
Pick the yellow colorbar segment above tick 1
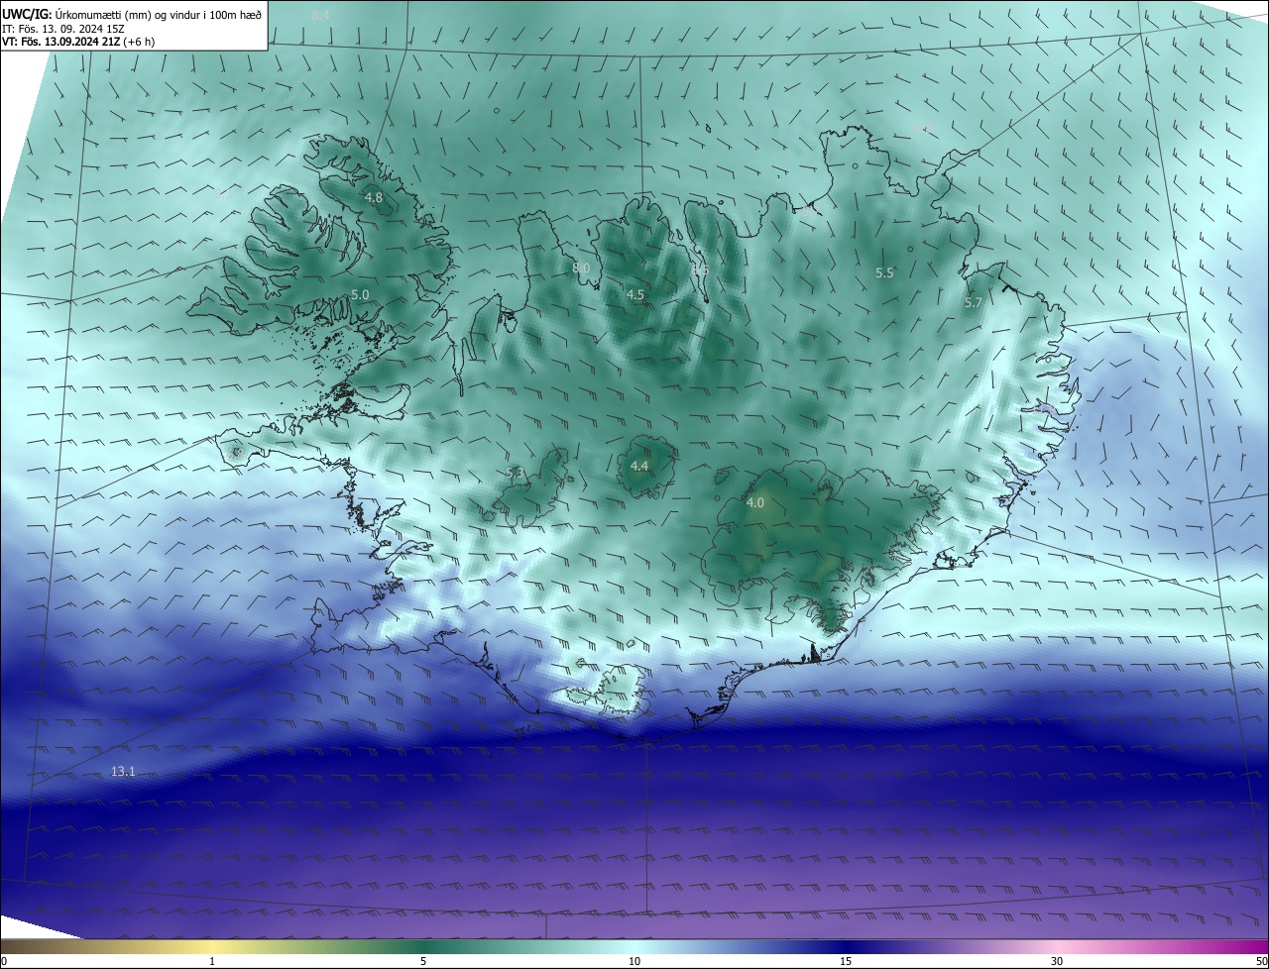click(212, 947)
